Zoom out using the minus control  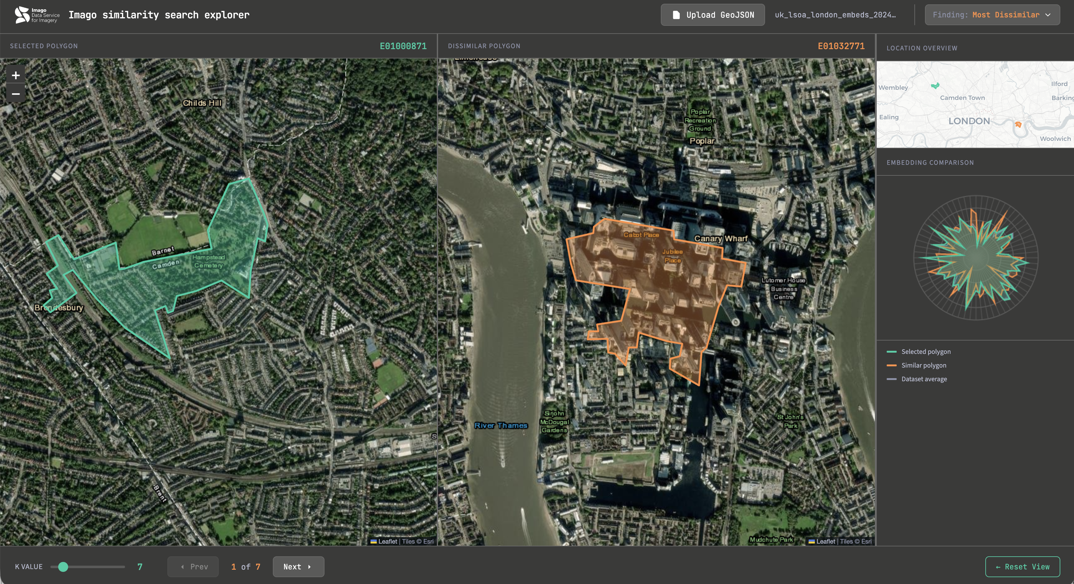point(16,93)
